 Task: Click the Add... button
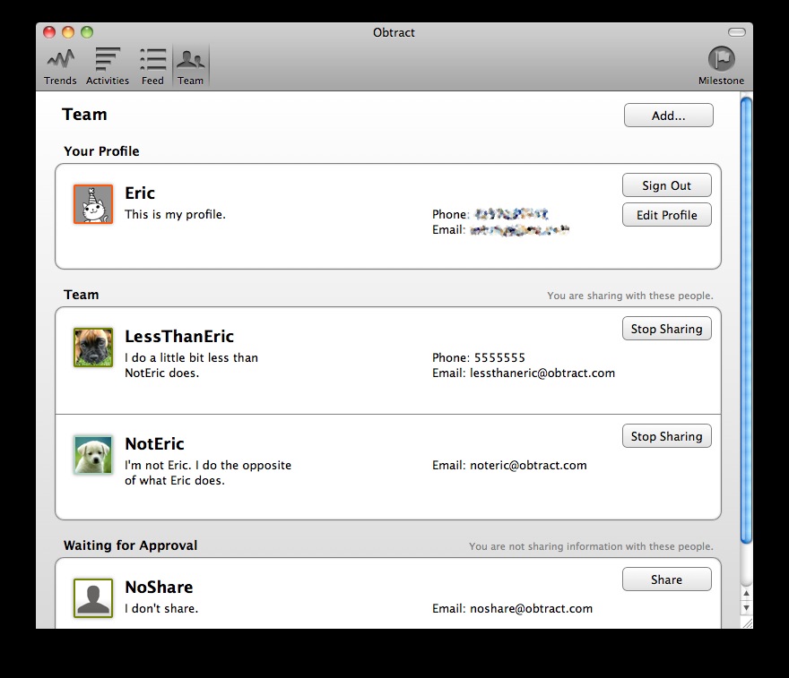(x=668, y=116)
